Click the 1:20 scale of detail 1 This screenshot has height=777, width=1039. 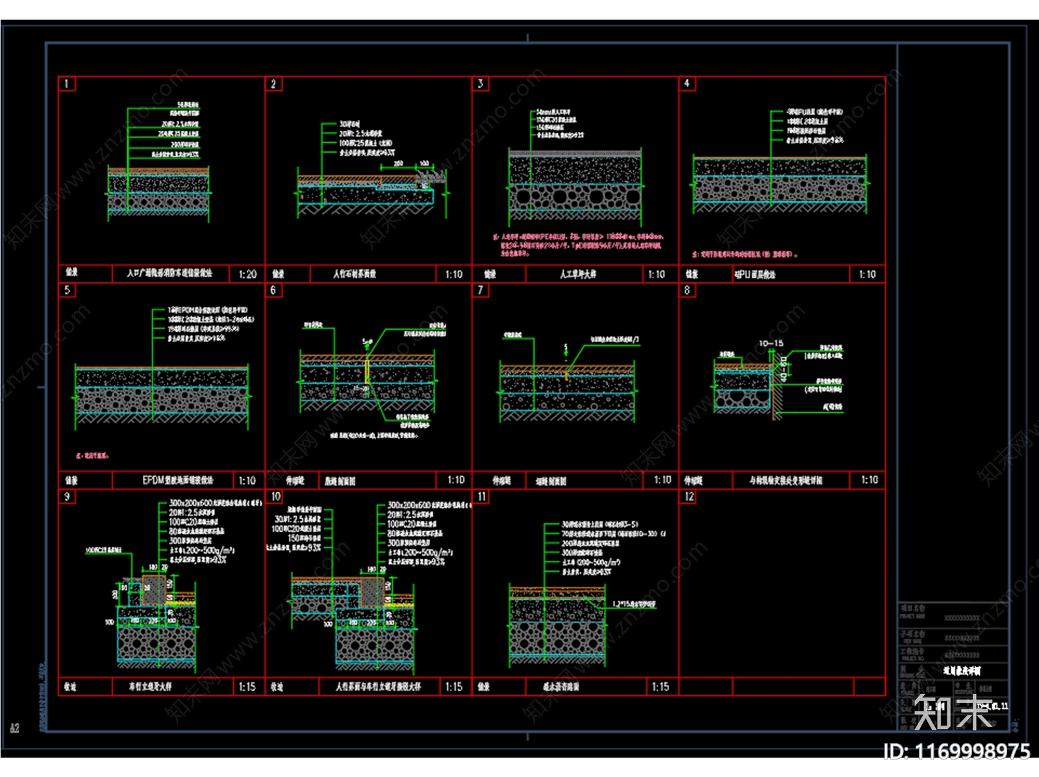coord(247,275)
